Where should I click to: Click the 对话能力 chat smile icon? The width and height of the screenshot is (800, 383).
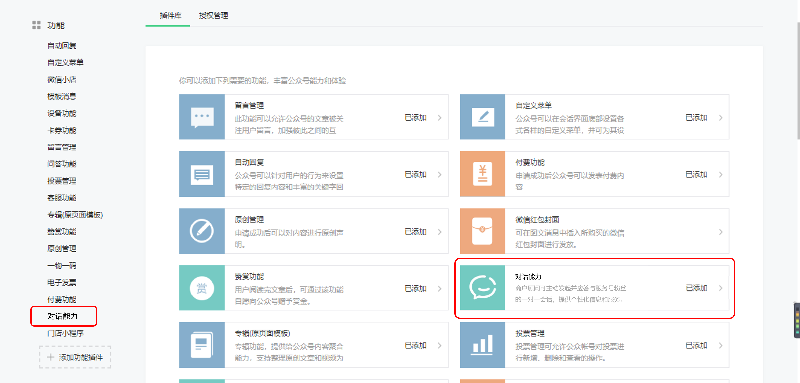pos(483,288)
